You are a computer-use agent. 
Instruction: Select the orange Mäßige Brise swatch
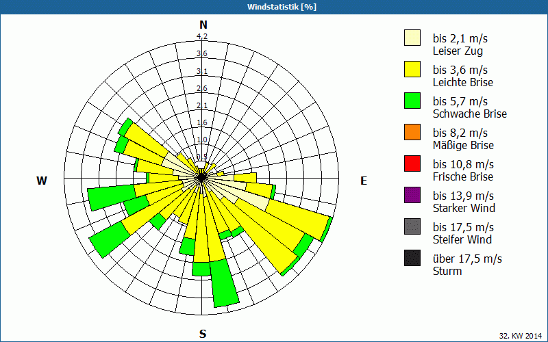pyautogui.click(x=412, y=132)
